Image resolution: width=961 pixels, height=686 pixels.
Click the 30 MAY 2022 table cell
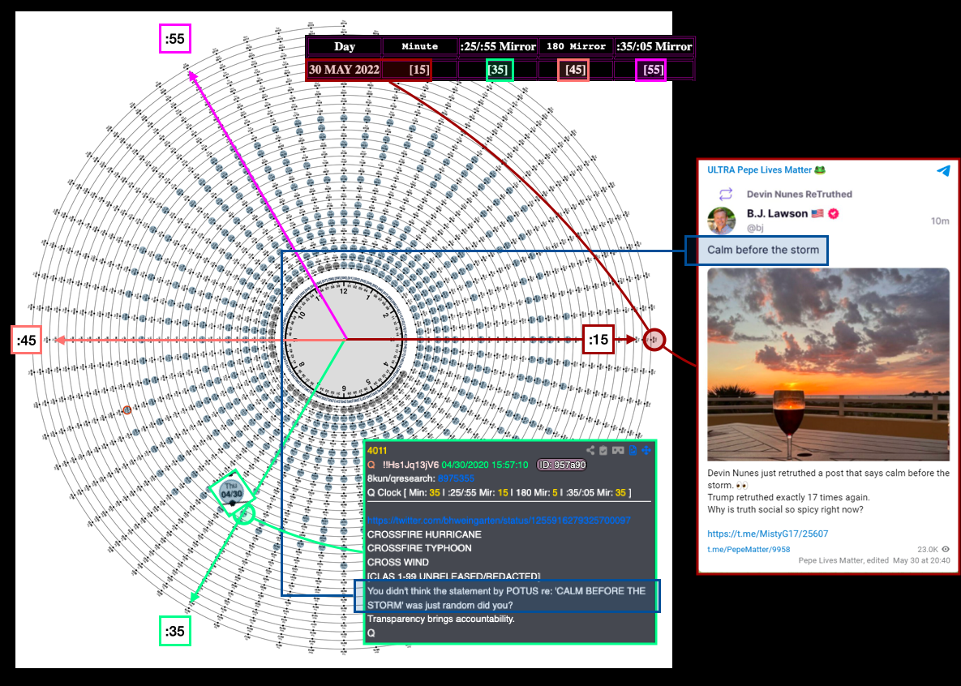(x=345, y=69)
